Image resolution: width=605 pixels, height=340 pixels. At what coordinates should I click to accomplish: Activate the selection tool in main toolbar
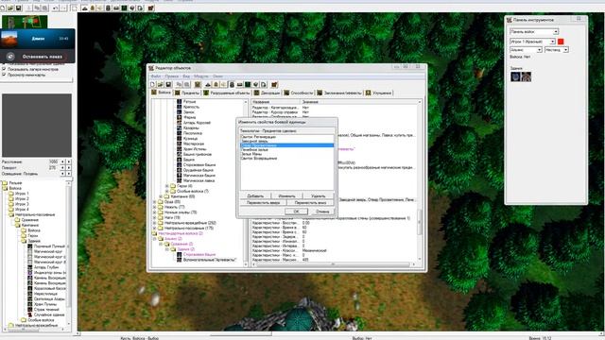75,8
